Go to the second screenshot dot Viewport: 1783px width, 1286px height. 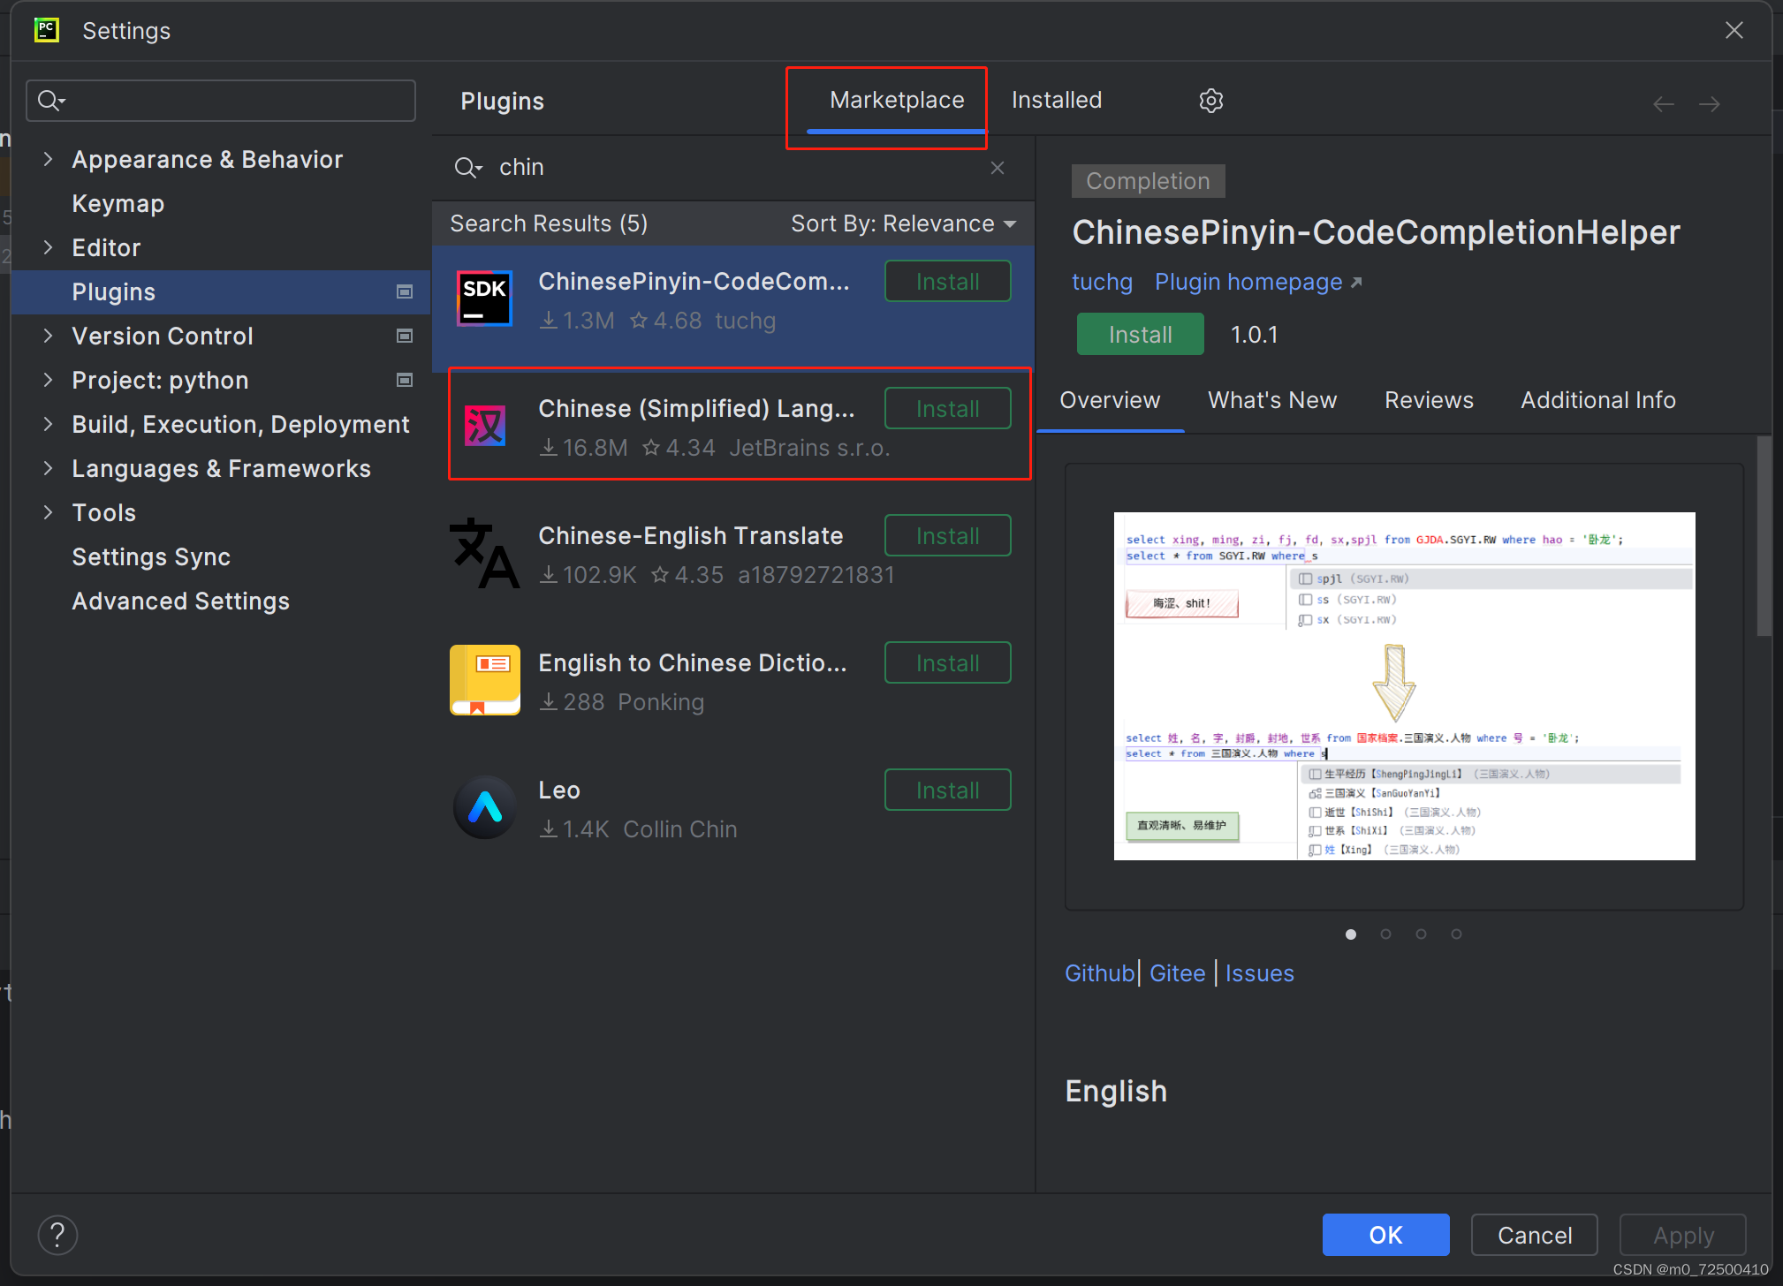1385,934
